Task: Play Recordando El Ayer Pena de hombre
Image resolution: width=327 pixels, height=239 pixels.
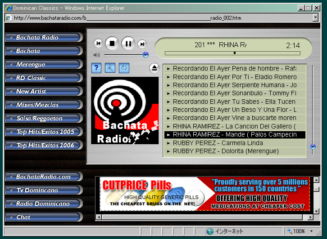Action: click(235, 68)
